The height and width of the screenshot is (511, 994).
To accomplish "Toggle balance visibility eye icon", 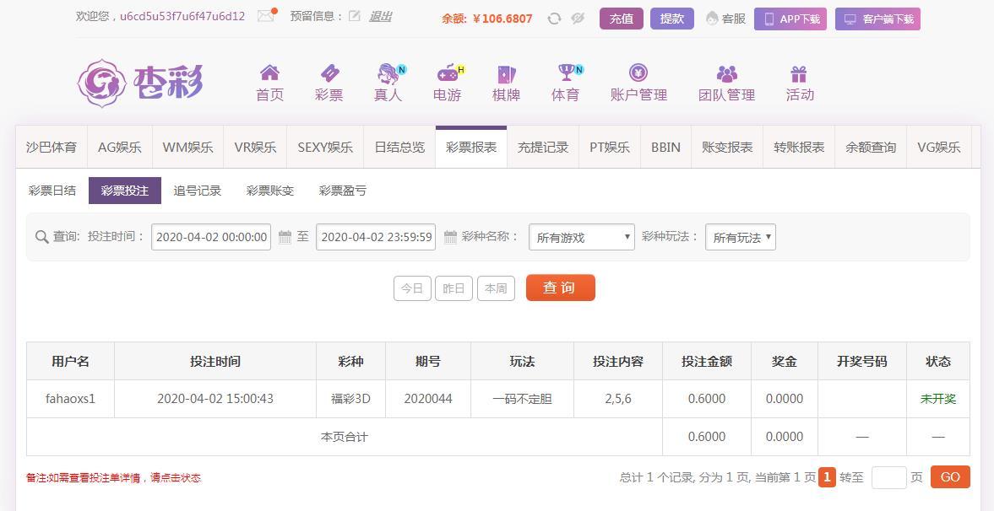I will (578, 19).
